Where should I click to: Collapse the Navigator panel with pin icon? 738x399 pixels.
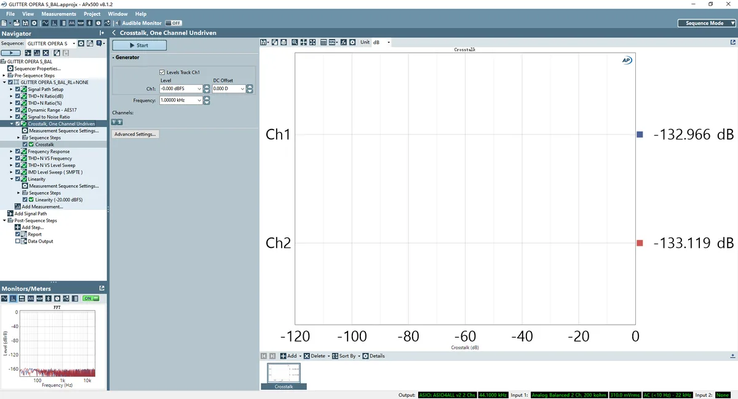(x=101, y=33)
